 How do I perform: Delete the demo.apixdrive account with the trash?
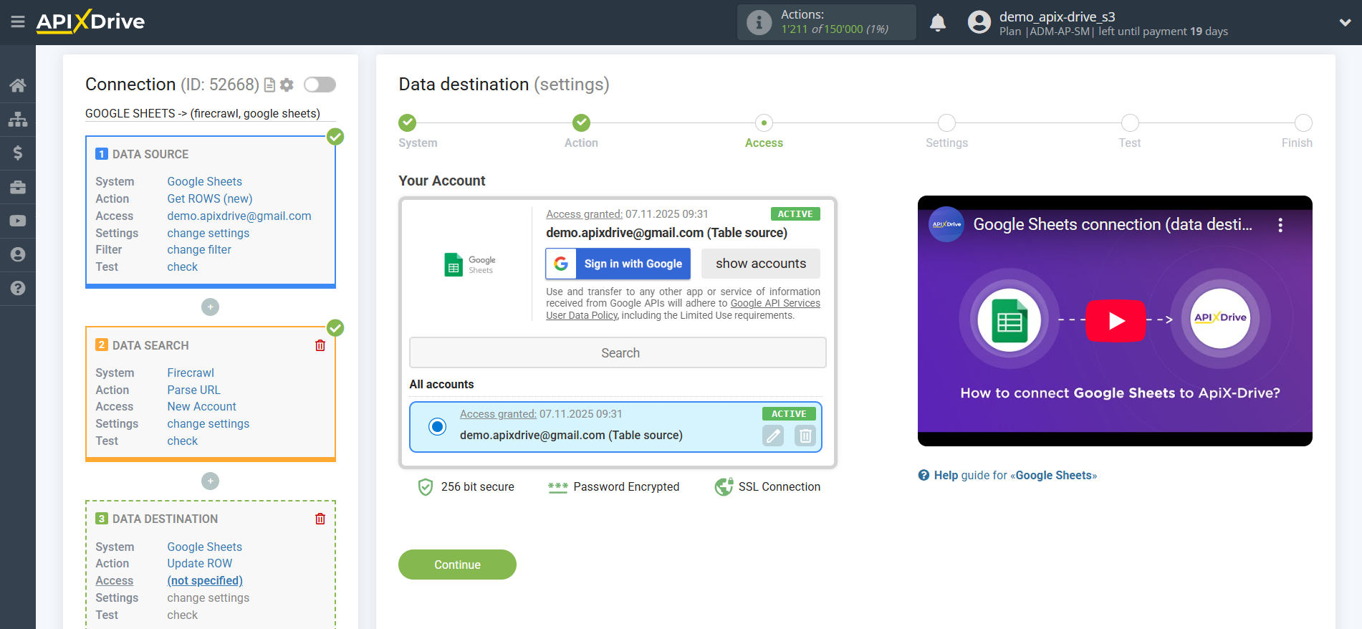click(x=805, y=436)
